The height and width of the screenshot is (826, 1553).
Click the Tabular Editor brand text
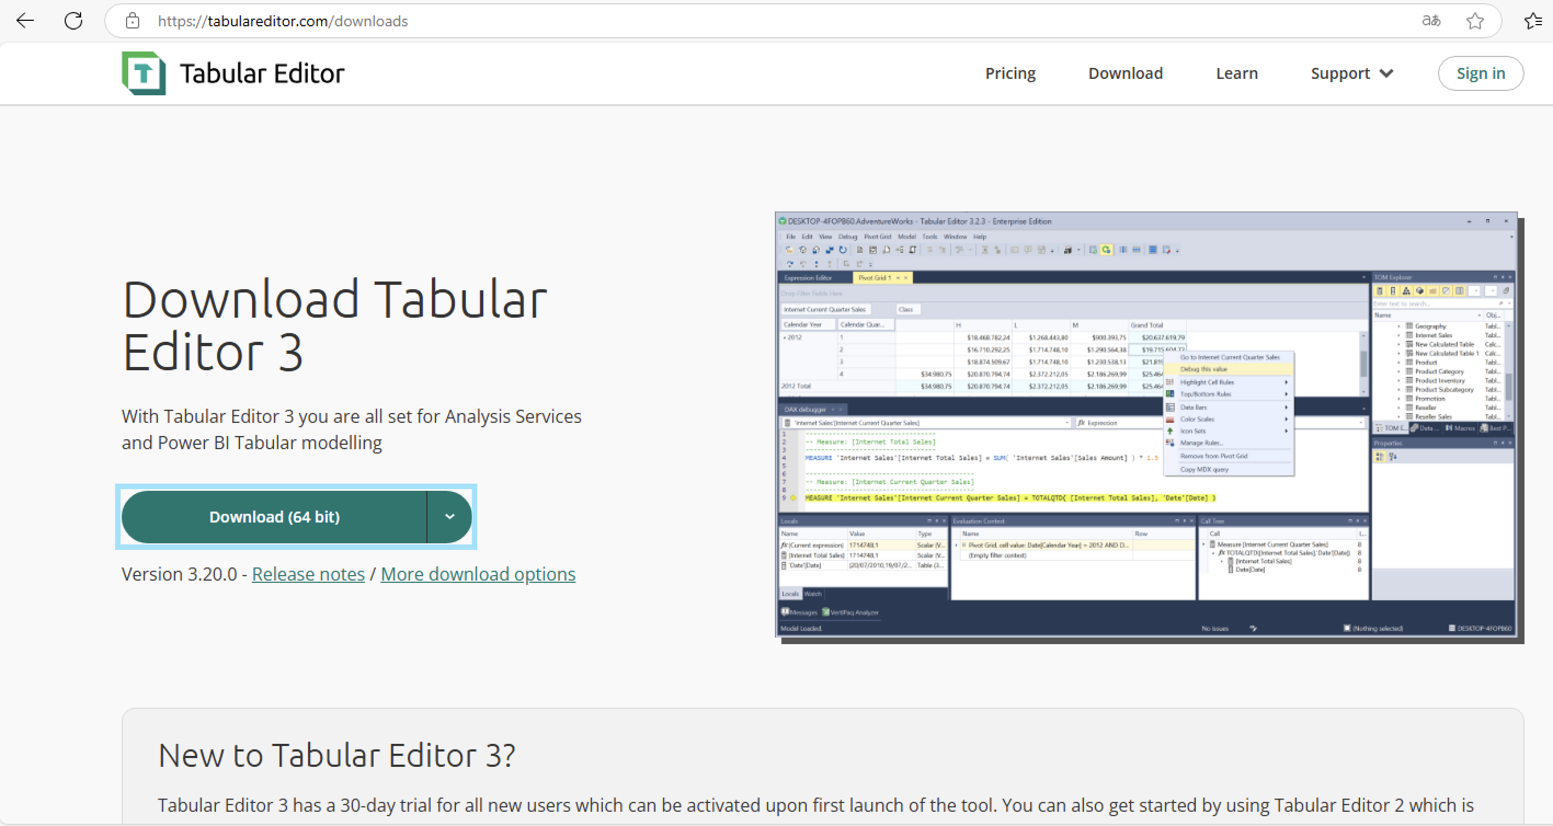click(262, 73)
